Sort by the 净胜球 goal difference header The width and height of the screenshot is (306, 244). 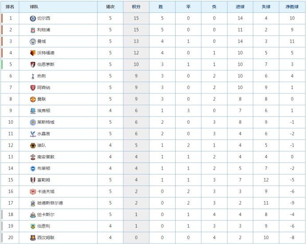(292, 7)
